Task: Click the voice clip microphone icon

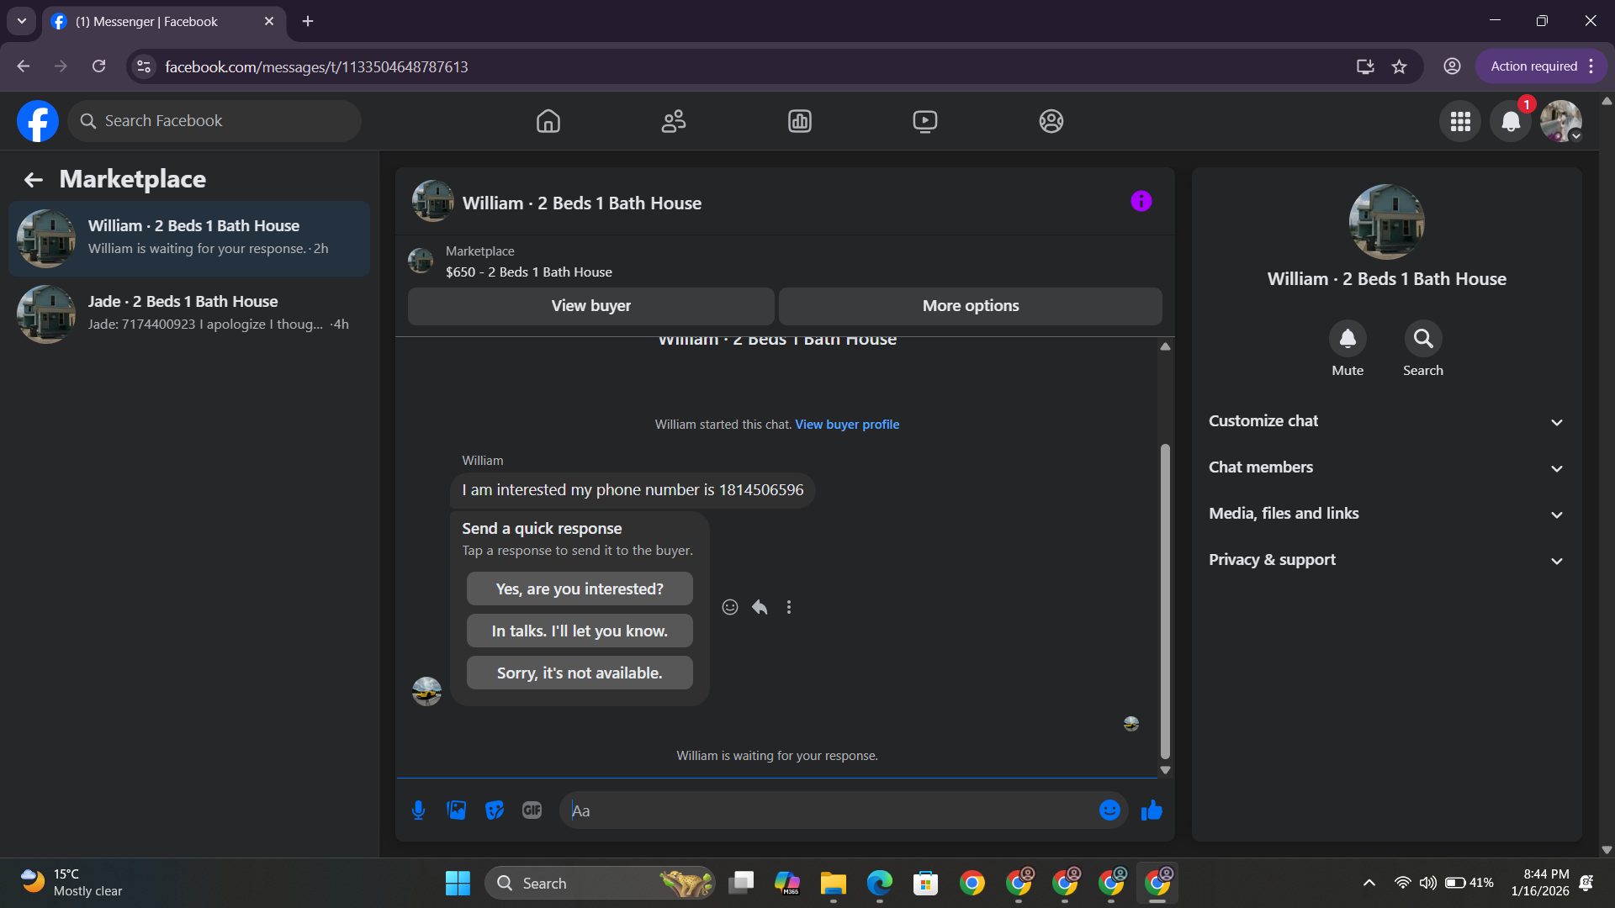Action: tap(418, 810)
